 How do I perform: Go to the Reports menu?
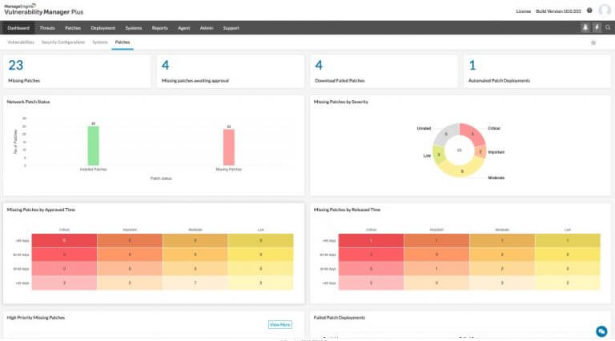pos(159,28)
